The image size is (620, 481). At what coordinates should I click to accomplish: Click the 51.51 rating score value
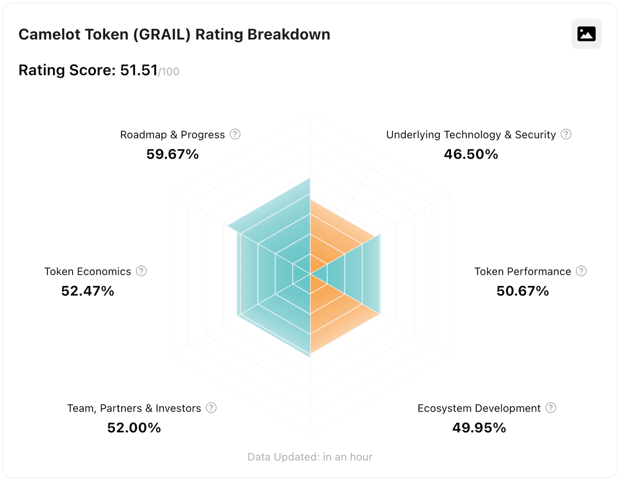point(138,70)
